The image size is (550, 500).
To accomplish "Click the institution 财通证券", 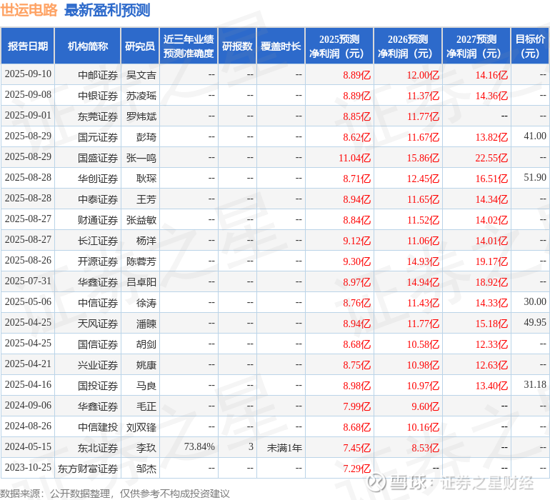I will click(x=98, y=220).
